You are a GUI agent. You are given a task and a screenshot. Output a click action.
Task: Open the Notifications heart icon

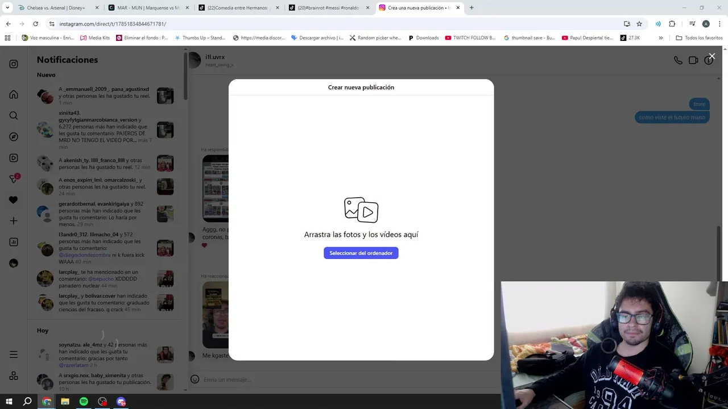(x=14, y=200)
